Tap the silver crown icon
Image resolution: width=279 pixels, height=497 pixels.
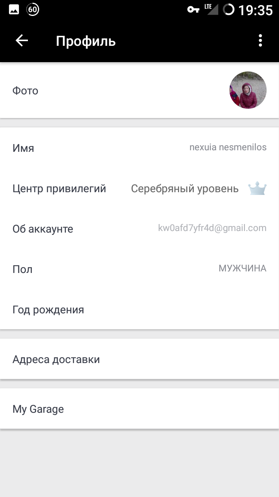(x=257, y=189)
